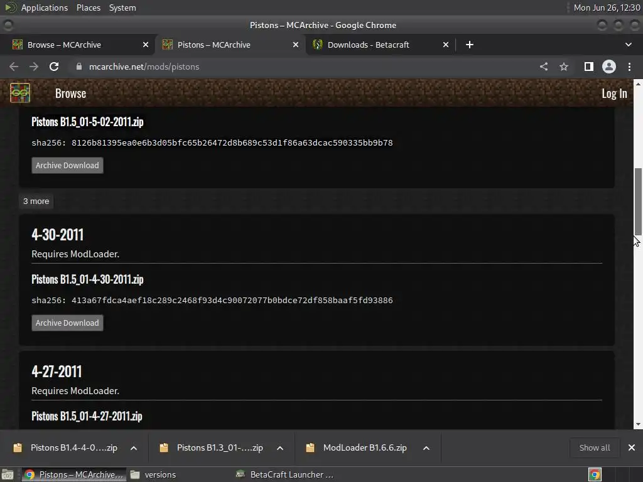643x482 pixels.
Task: Expand options for Pistons B1.4 download
Action: (134, 448)
